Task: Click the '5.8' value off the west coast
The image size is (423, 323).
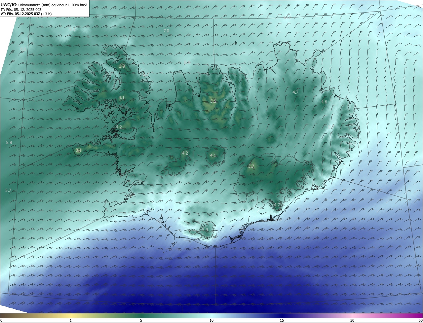Action: (9, 142)
